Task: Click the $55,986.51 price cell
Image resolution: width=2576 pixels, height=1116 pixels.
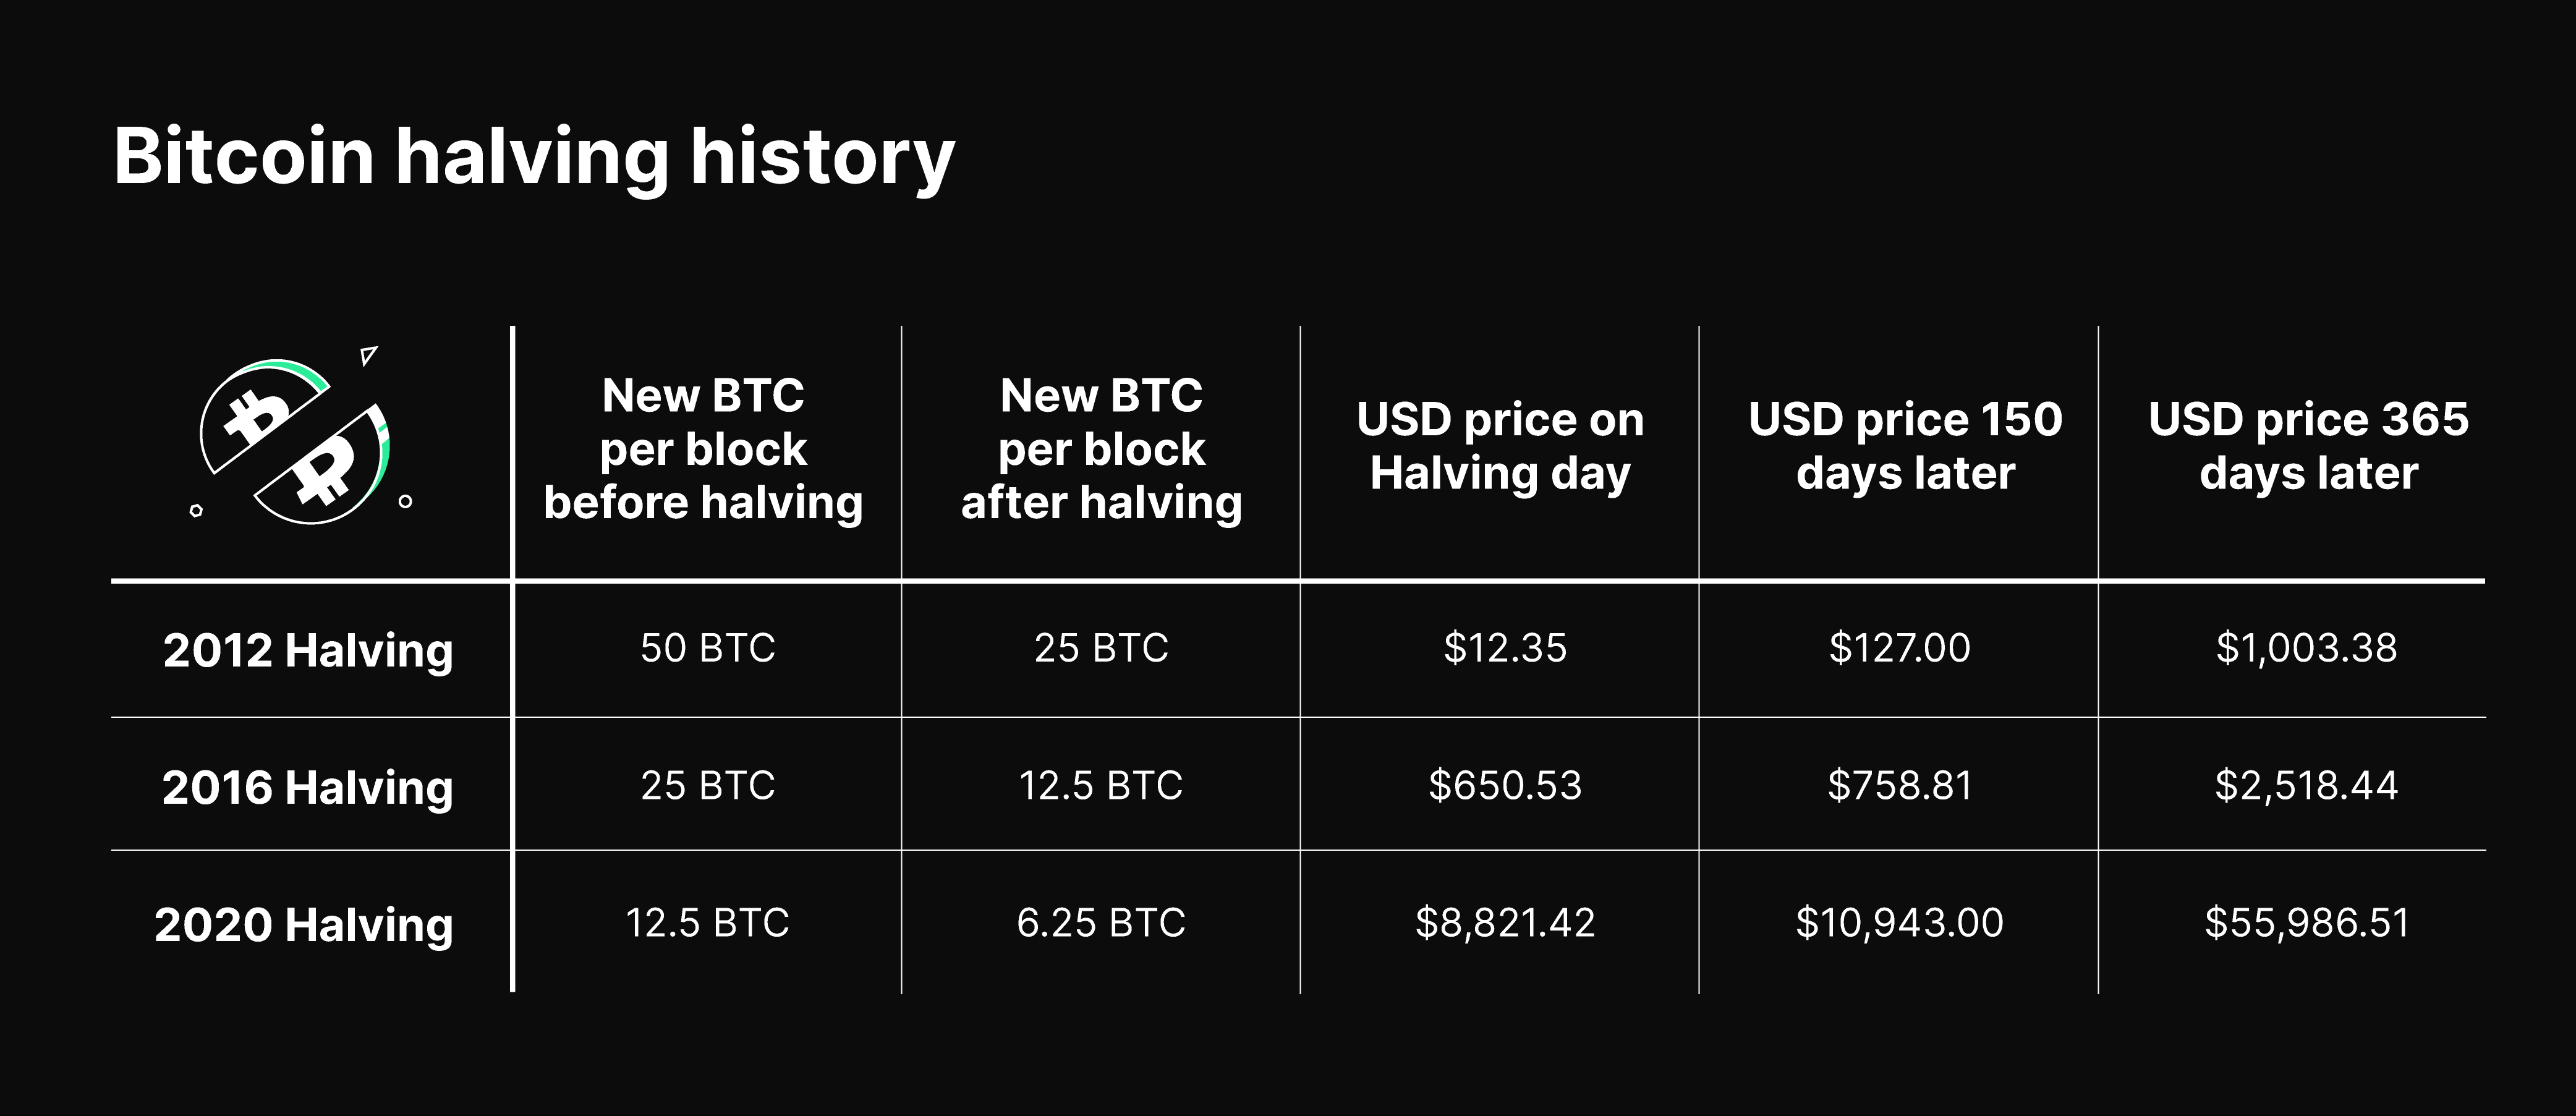Action: 2307,922
